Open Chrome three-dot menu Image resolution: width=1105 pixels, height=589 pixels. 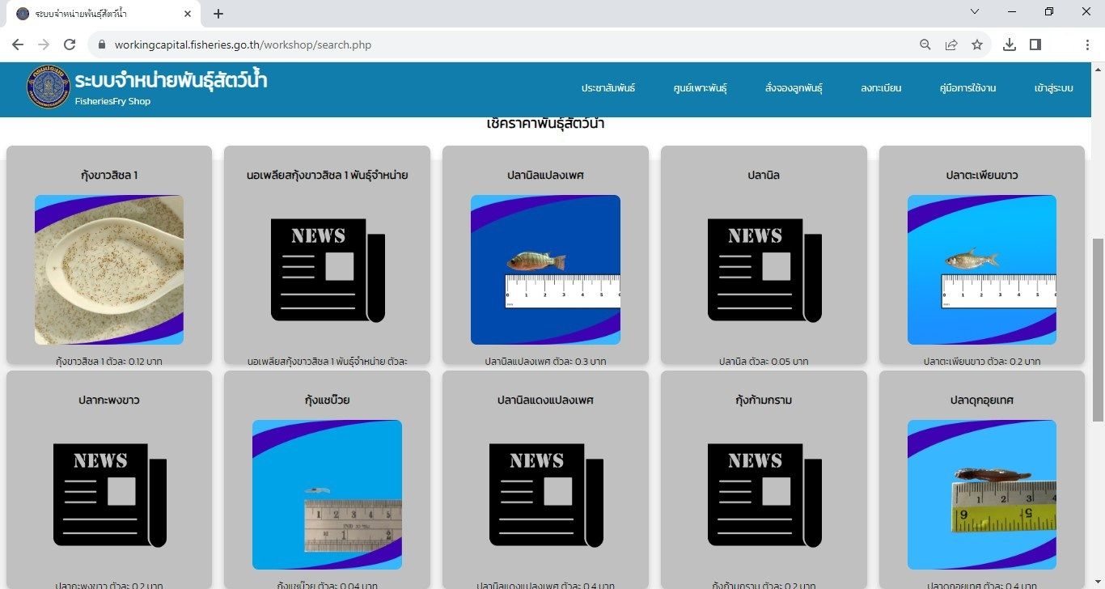1087,44
